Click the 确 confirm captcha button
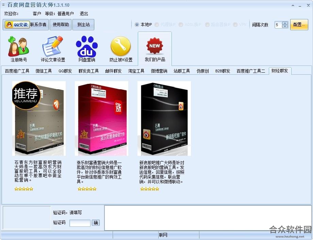313x240 pixels. point(96,223)
